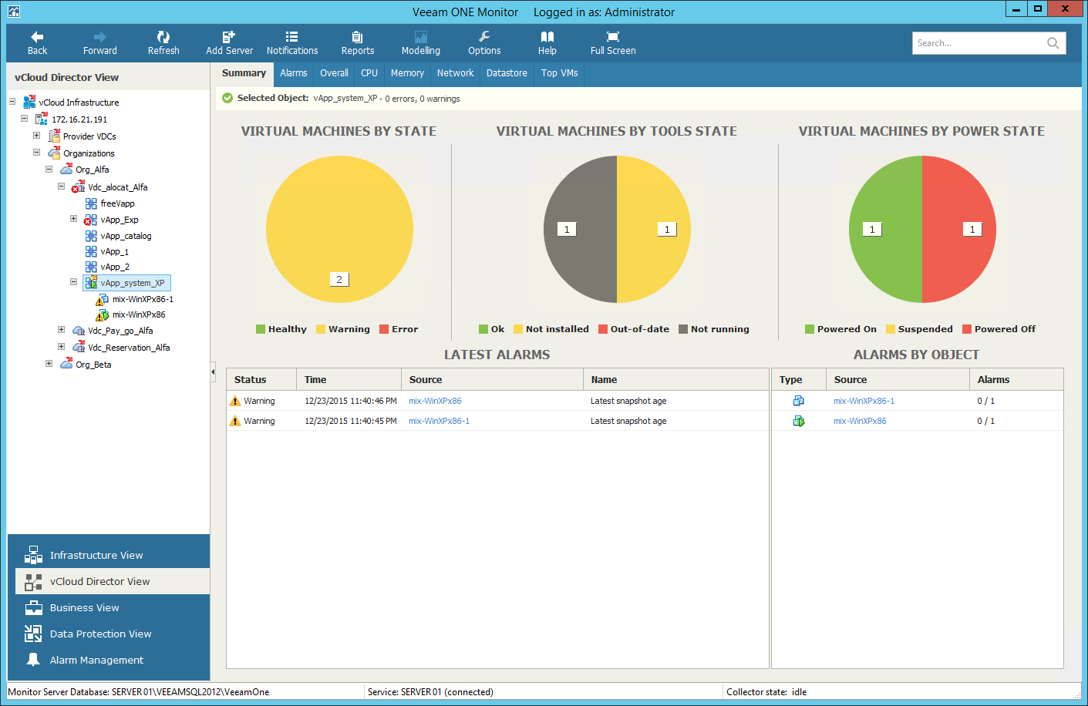The width and height of the screenshot is (1088, 706).
Task: Sort Latest Alarms by Status column
Action: click(261, 379)
